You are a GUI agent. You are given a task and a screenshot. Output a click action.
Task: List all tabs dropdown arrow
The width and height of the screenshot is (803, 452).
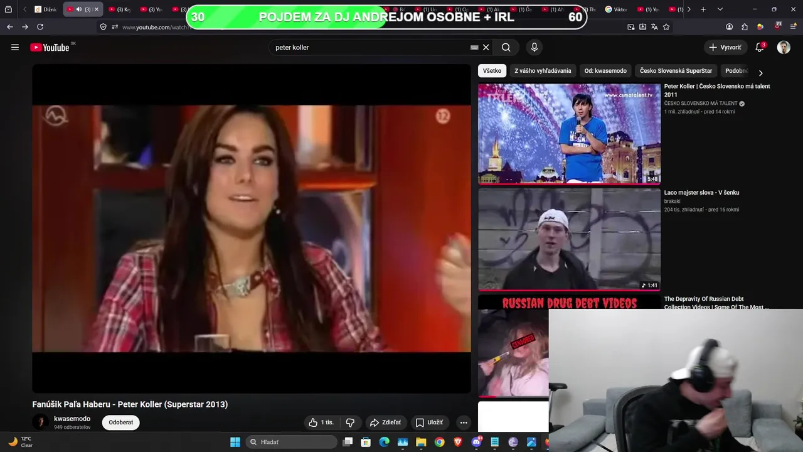pos(720,9)
